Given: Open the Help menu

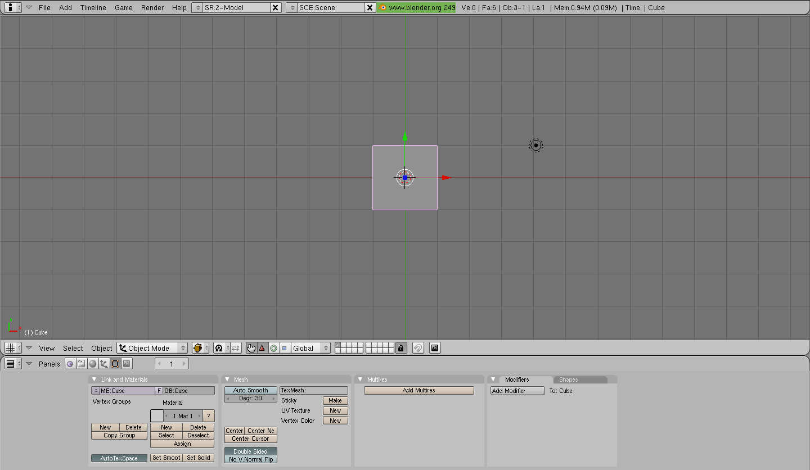Looking at the screenshot, I should click(179, 8).
